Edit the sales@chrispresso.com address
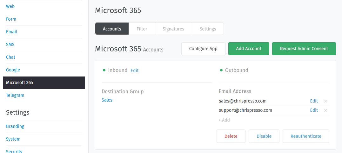 [x=314, y=101]
